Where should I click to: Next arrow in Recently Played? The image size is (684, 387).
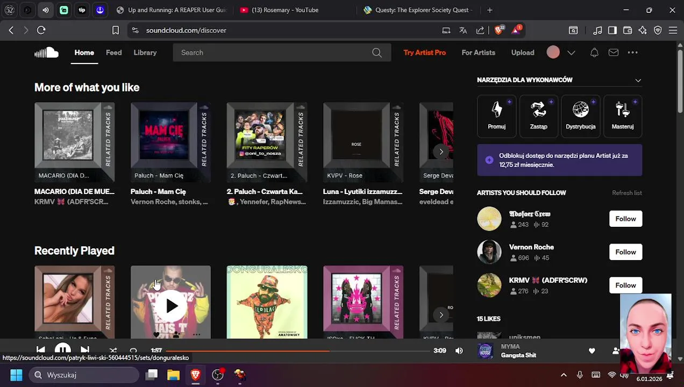pyautogui.click(x=441, y=315)
